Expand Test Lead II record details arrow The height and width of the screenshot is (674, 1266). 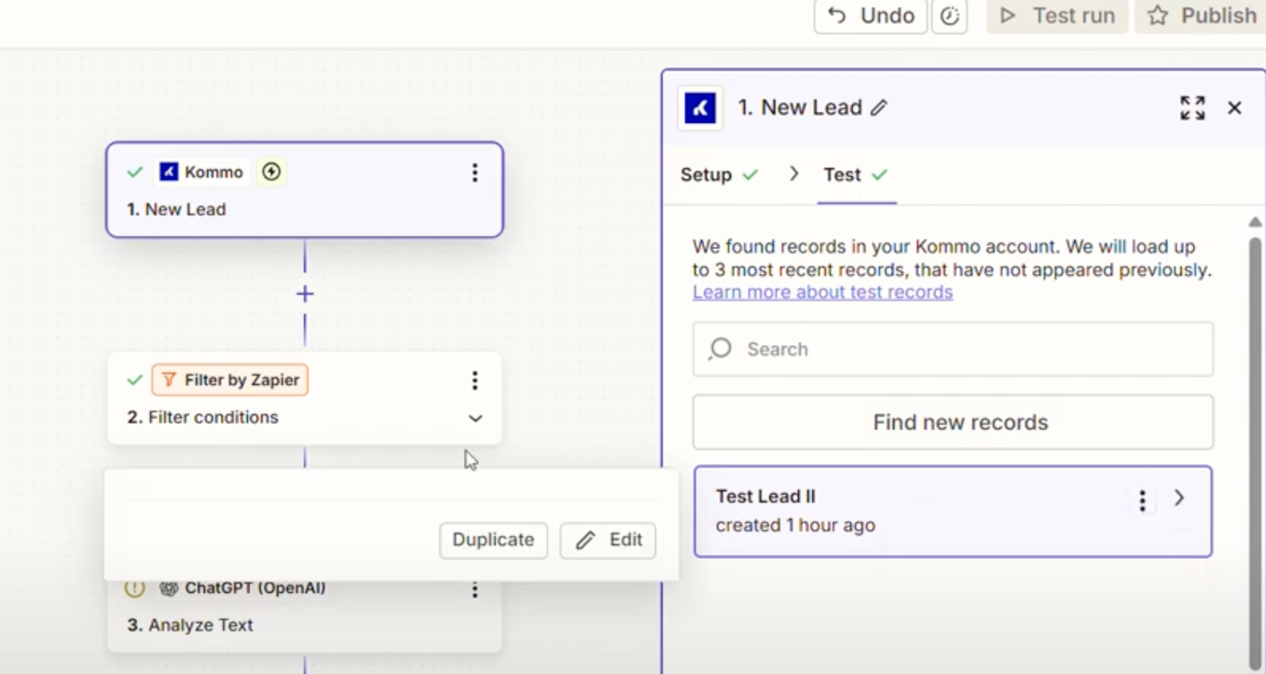pyautogui.click(x=1179, y=498)
